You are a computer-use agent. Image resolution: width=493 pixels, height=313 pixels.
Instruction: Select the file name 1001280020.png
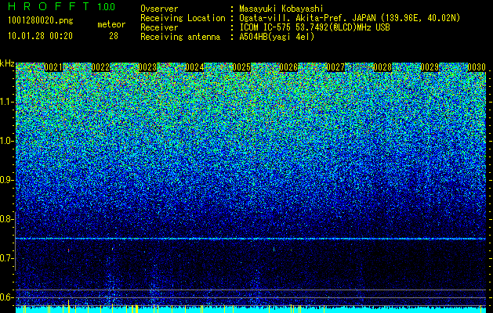[41, 21]
